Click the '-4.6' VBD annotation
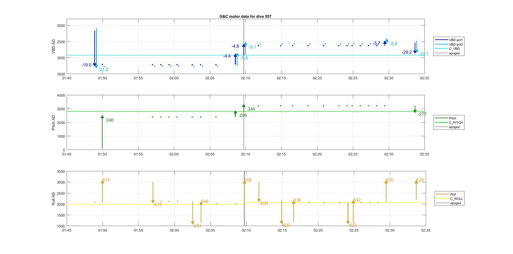 tap(235, 46)
